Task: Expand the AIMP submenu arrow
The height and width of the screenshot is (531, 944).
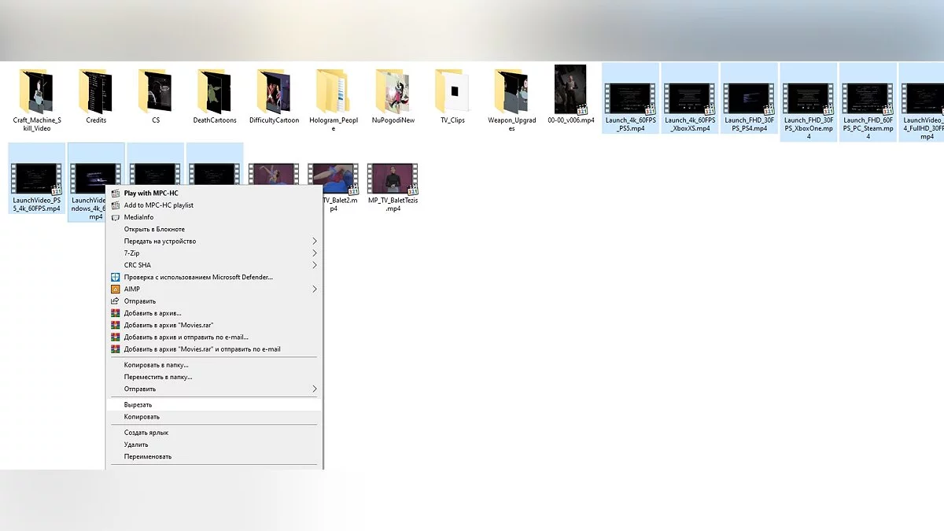Action: (315, 289)
